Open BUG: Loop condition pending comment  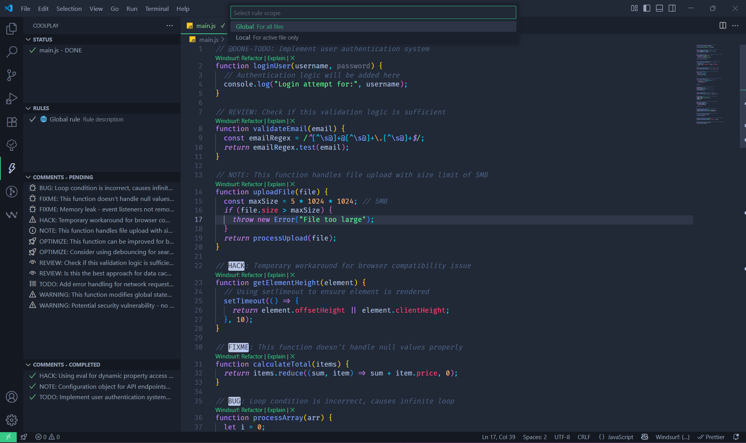102,188
